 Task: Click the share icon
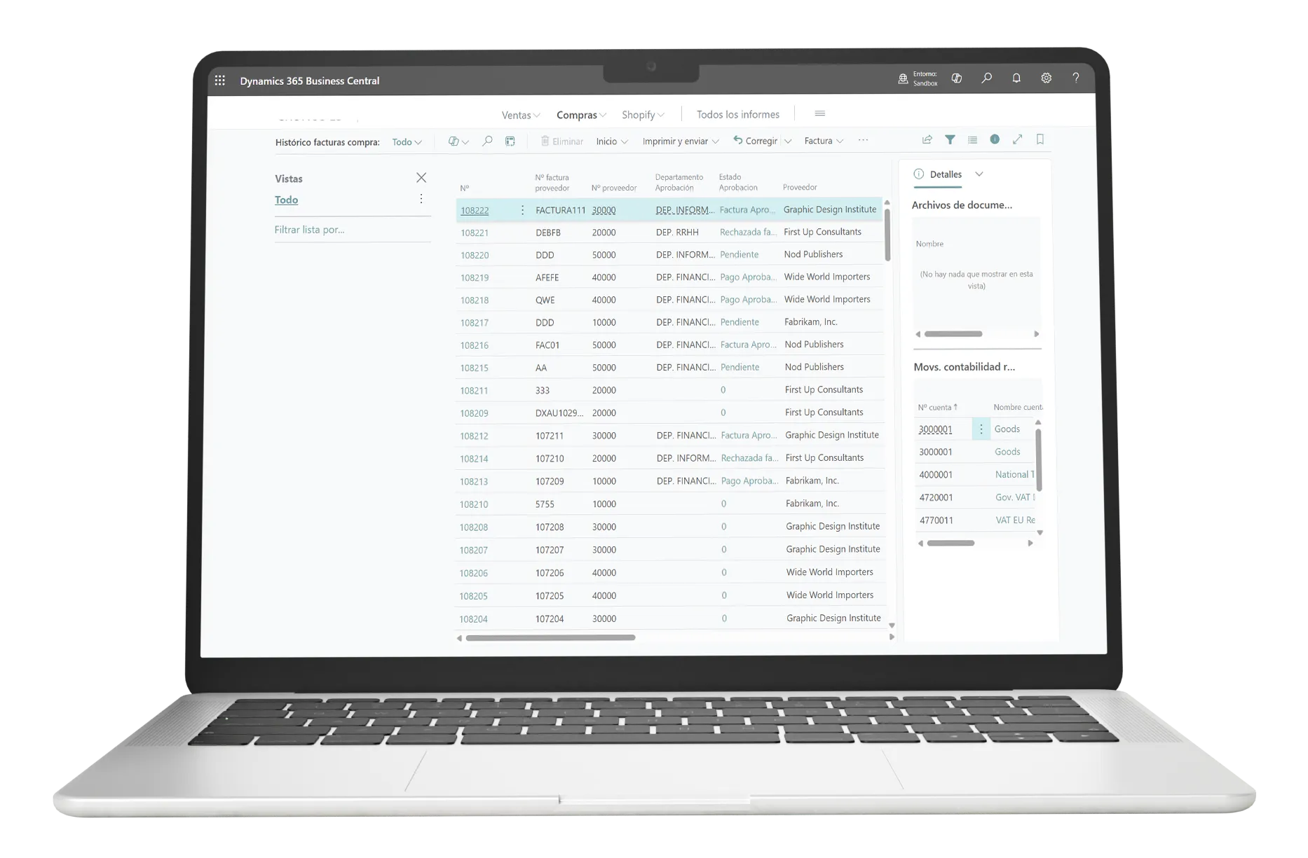point(927,140)
